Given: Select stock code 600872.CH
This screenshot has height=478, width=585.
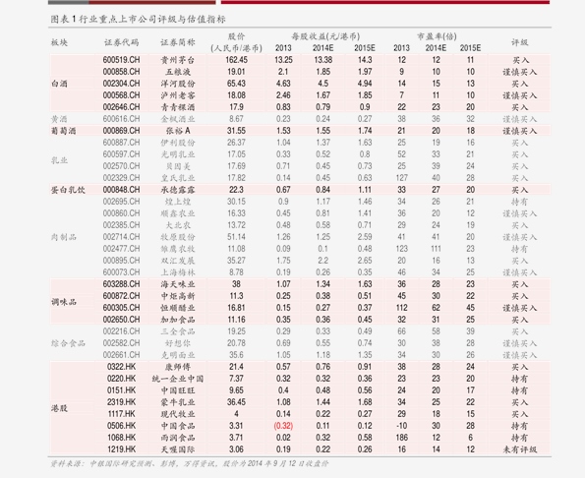Looking at the screenshot, I should coord(121,296).
